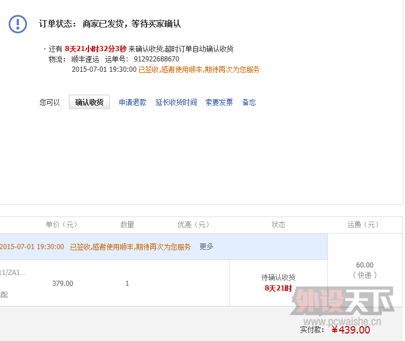Click the 运费（元） column header
The height and width of the screenshot is (341, 405).
coord(363,224)
